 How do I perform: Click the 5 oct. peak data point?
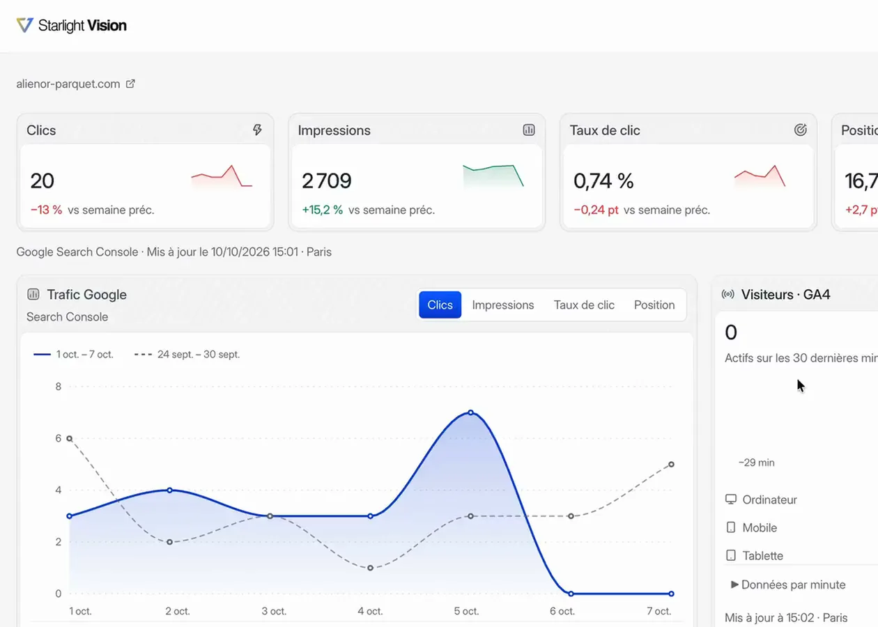pos(470,412)
